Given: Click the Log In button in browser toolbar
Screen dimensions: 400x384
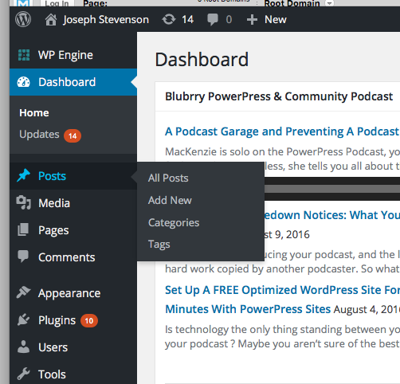Looking at the screenshot, I should [x=57, y=3].
